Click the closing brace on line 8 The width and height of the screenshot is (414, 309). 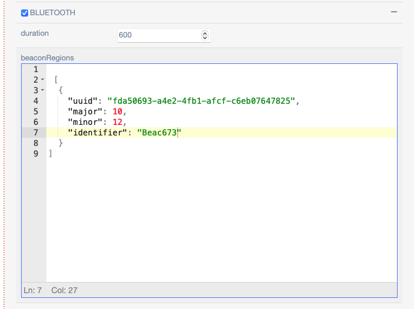(x=60, y=143)
